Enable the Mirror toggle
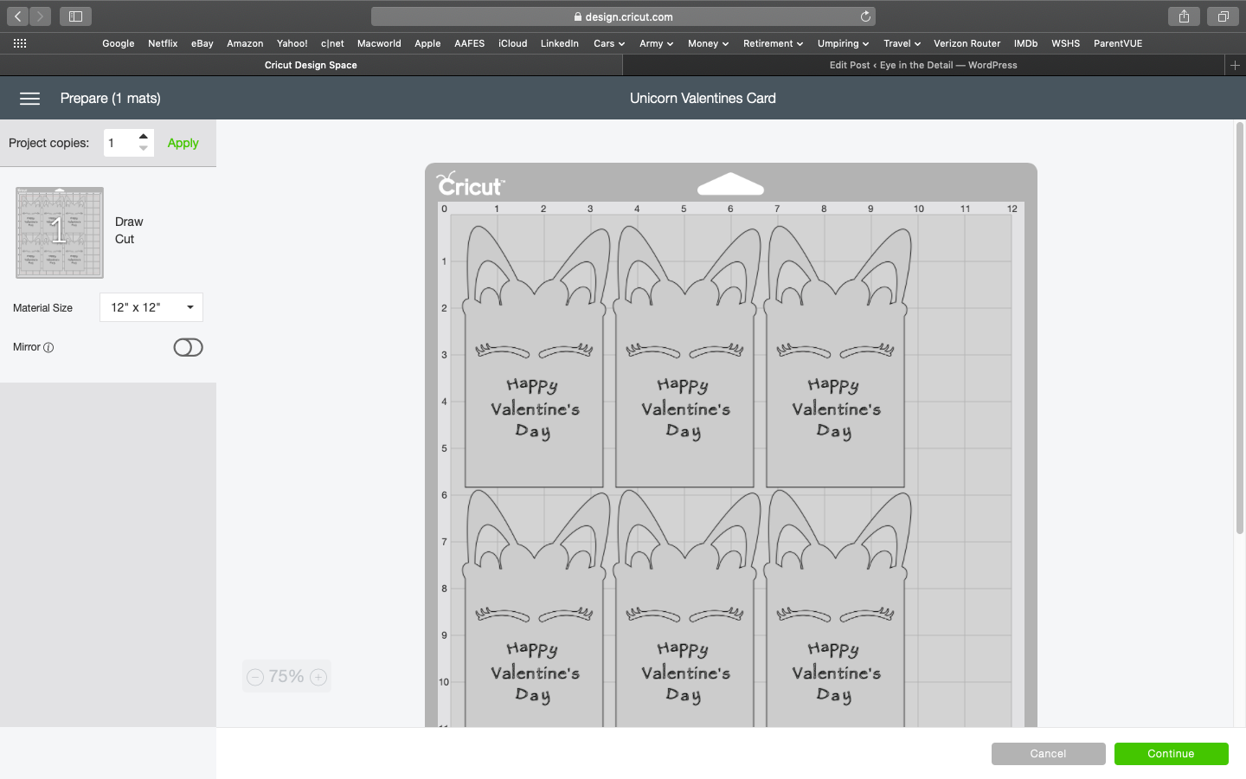This screenshot has width=1246, height=779. tap(188, 347)
